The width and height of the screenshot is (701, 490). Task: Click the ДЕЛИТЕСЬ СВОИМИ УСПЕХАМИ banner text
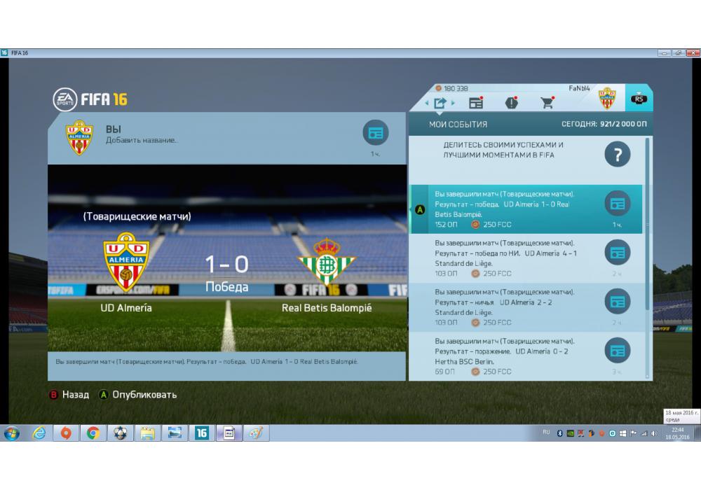point(503,150)
